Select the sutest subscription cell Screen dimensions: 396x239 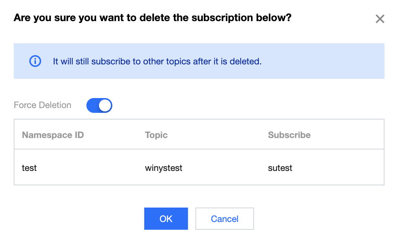(280, 168)
